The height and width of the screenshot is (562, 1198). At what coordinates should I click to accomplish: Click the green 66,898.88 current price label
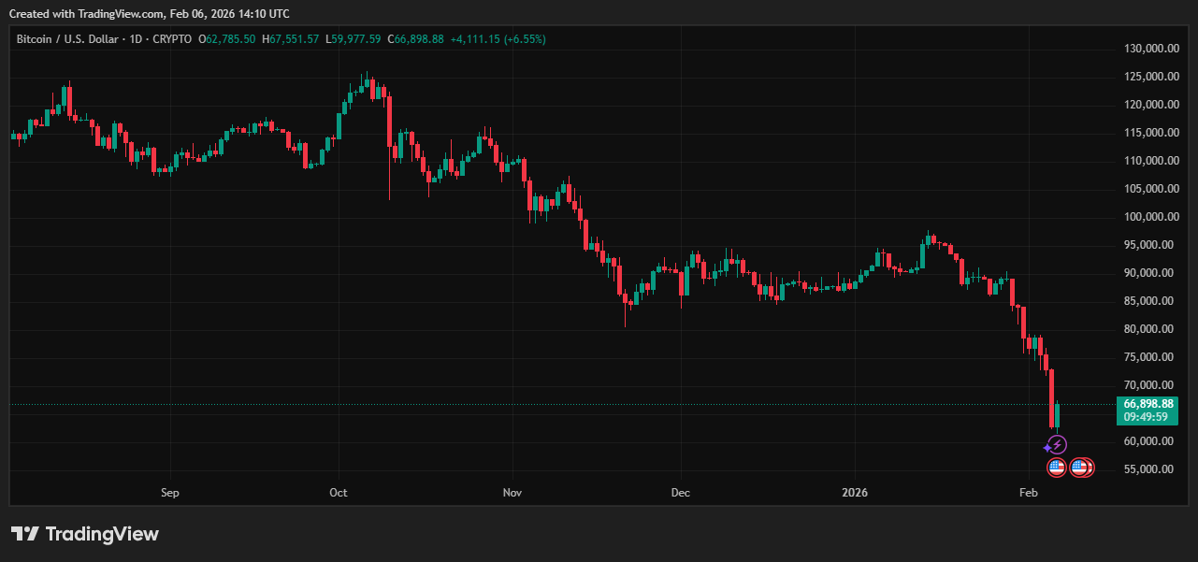[x=1148, y=404]
